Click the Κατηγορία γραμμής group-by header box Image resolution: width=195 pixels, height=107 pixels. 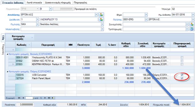[20, 37]
